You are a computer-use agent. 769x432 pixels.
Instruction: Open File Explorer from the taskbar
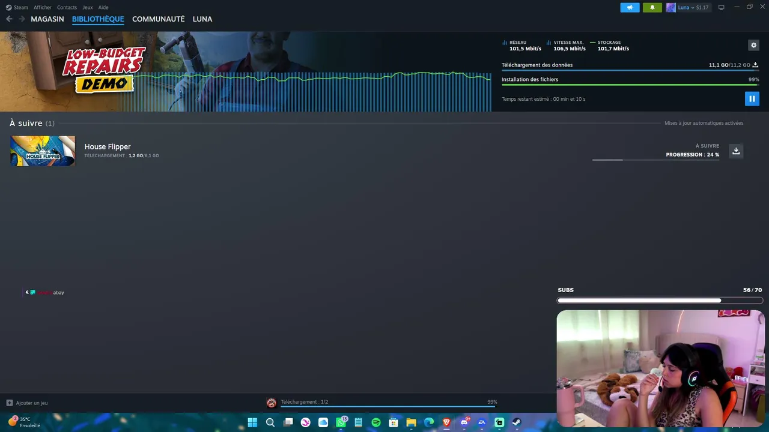point(411,422)
